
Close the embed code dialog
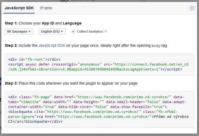point(192,8)
